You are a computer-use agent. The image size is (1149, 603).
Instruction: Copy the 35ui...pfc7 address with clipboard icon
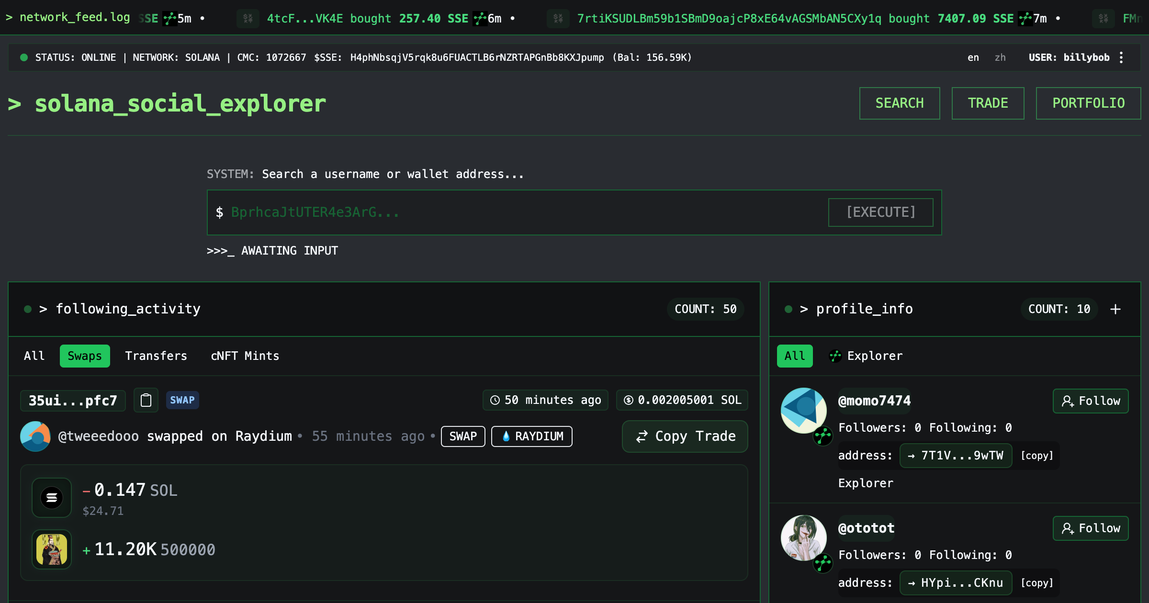tap(146, 400)
